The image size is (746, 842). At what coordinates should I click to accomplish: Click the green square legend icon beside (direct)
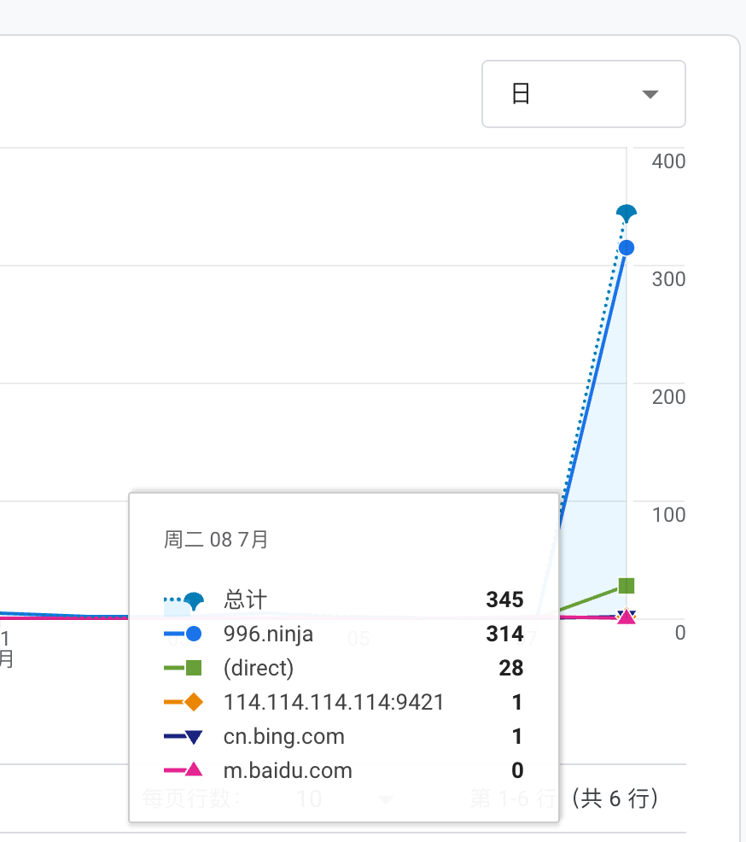coord(194,668)
